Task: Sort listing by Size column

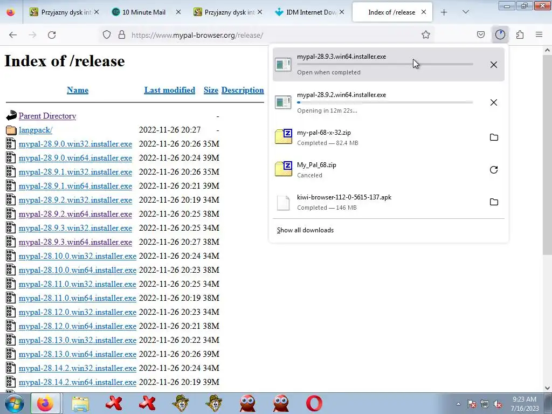Action: pos(211,90)
